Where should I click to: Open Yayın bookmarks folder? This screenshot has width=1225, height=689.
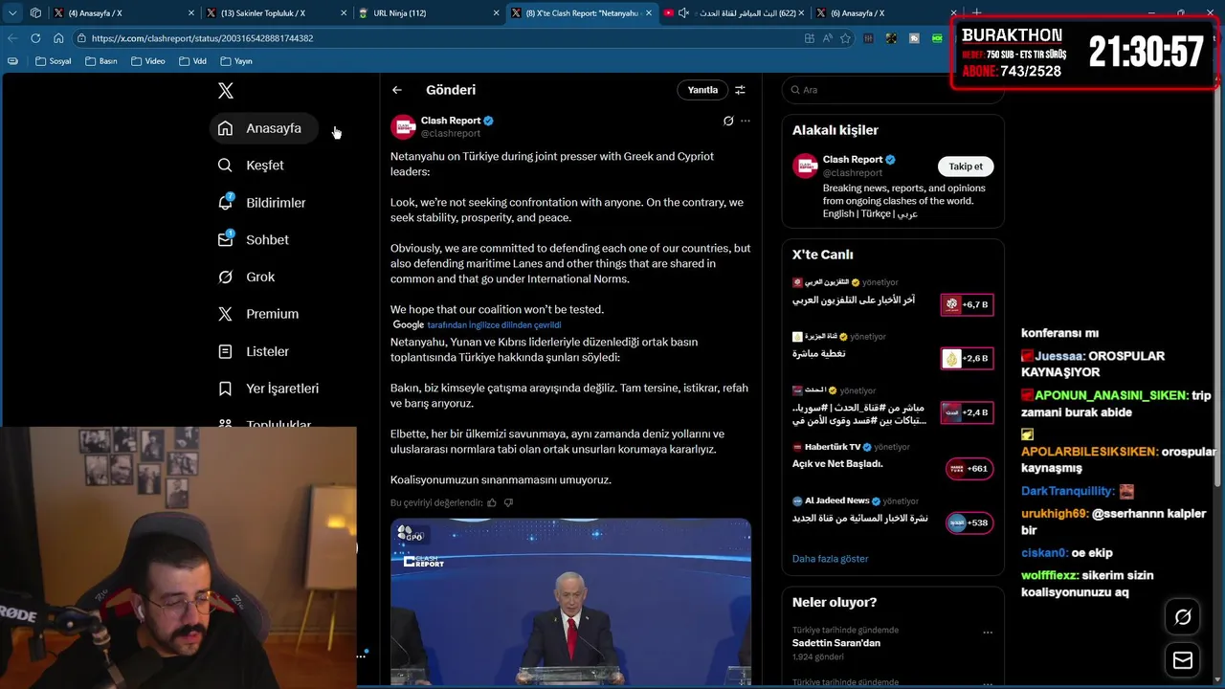(x=235, y=61)
